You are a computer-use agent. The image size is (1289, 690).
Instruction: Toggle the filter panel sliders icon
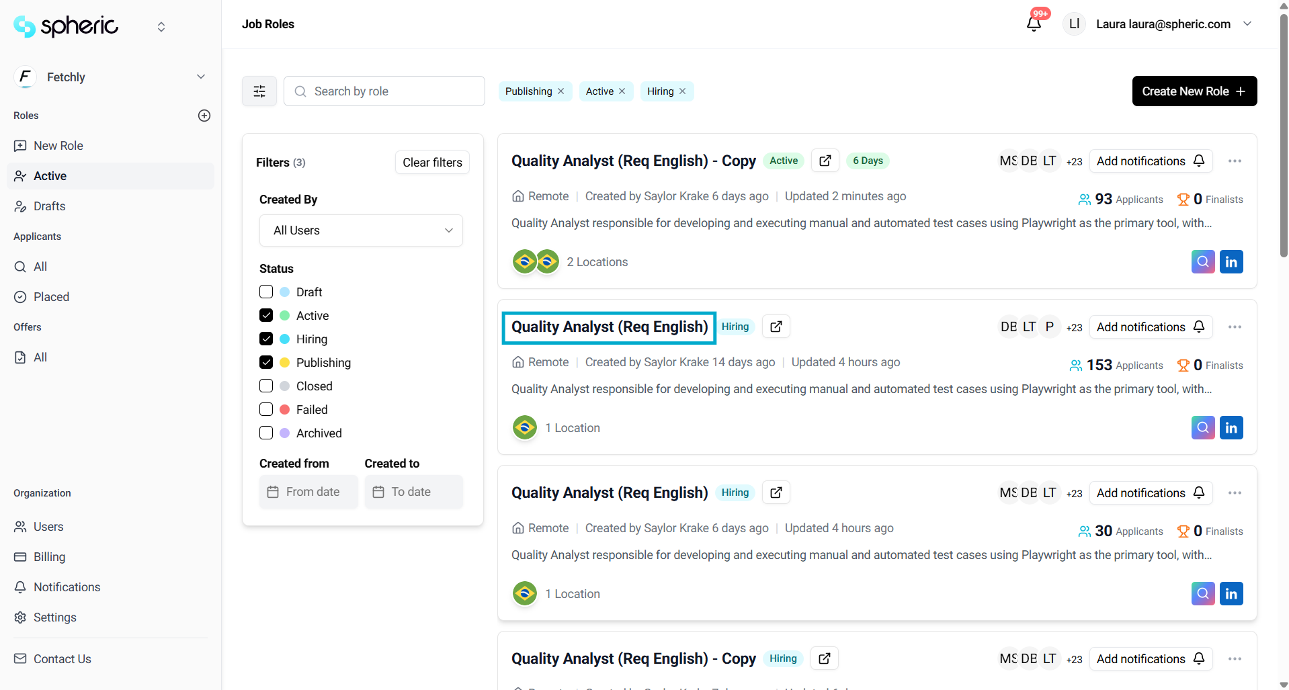[259, 91]
